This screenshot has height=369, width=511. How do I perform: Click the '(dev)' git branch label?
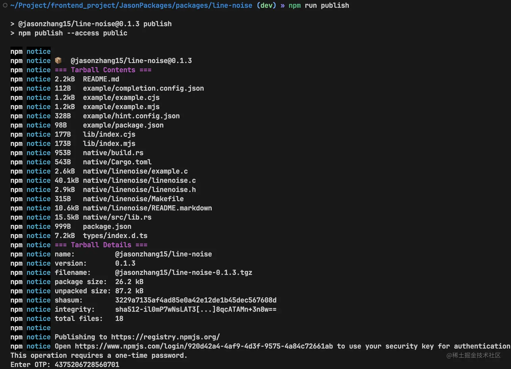click(x=266, y=5)
